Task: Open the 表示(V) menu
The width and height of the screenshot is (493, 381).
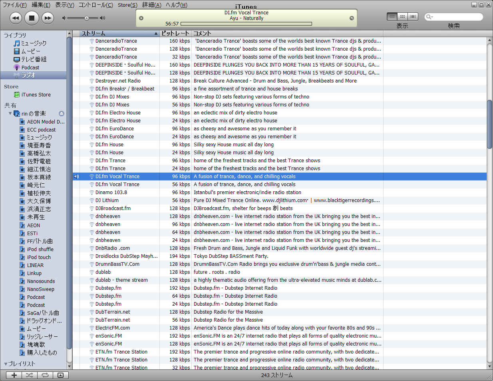Action: tap(65, 5)
